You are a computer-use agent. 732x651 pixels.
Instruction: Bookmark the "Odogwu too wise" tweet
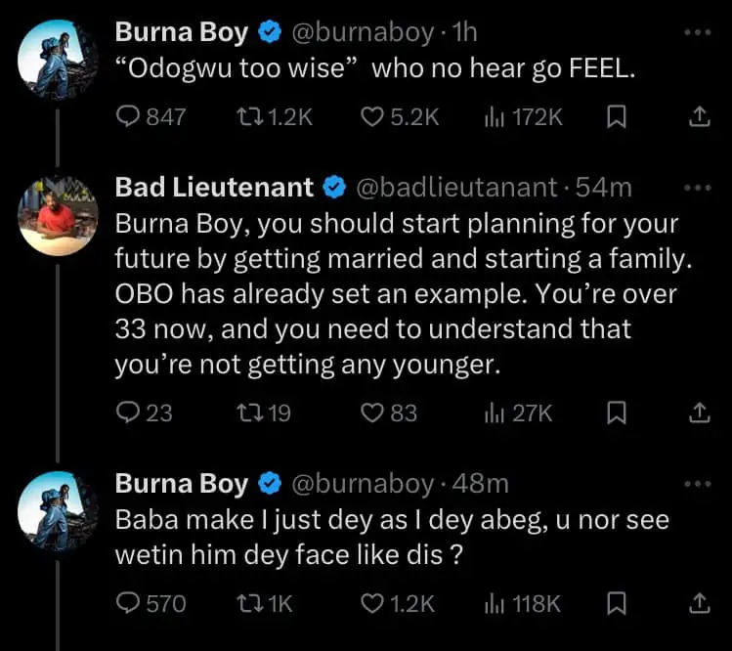(617, 117)
